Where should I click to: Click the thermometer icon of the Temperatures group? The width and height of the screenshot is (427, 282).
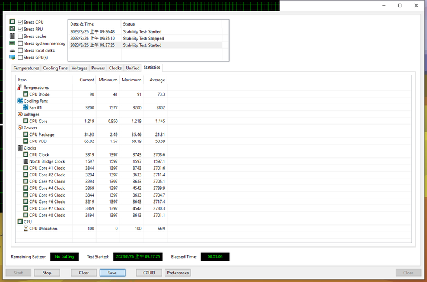point(20,87)
